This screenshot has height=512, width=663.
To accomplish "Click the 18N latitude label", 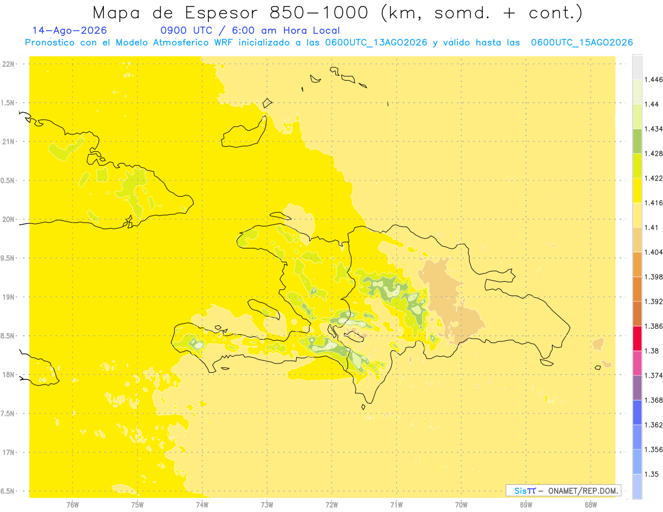I will pyautogui.click(x=9, y=375).
